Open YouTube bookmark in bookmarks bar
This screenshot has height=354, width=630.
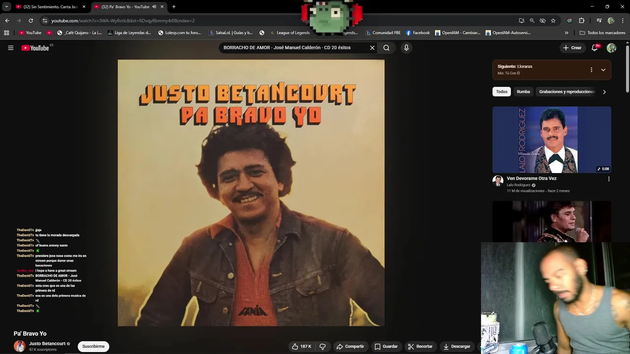pyautogui.click(x=30, y=33)
